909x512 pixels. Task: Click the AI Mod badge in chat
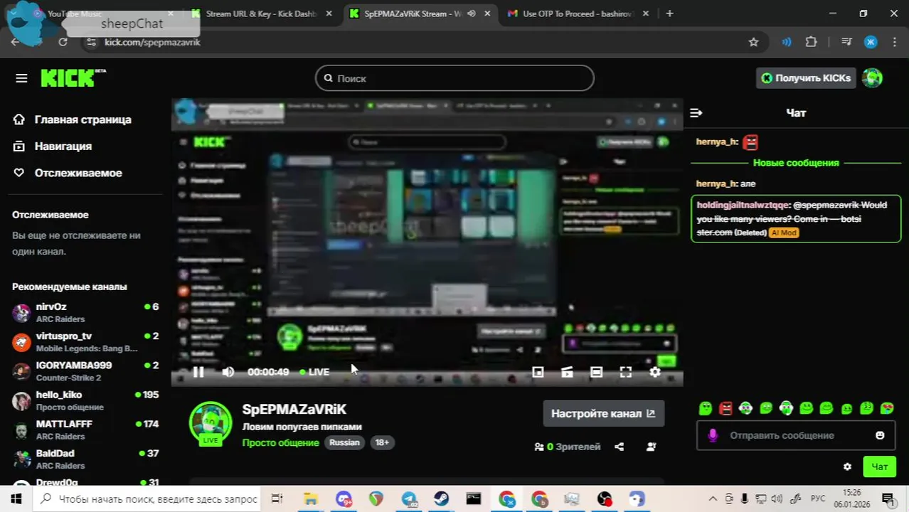pyautogui.click(x=783, y=233)
